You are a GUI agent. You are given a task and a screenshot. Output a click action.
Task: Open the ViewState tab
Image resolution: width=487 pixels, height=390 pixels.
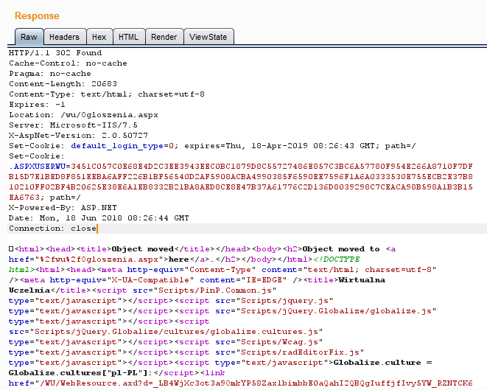(x=208, y=37)
